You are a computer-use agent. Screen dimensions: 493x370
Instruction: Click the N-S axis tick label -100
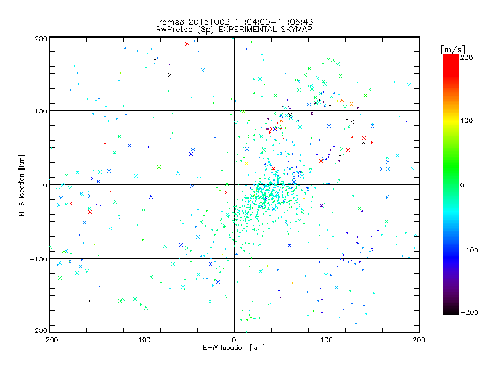pyautogui.click(x=38, y=259)
